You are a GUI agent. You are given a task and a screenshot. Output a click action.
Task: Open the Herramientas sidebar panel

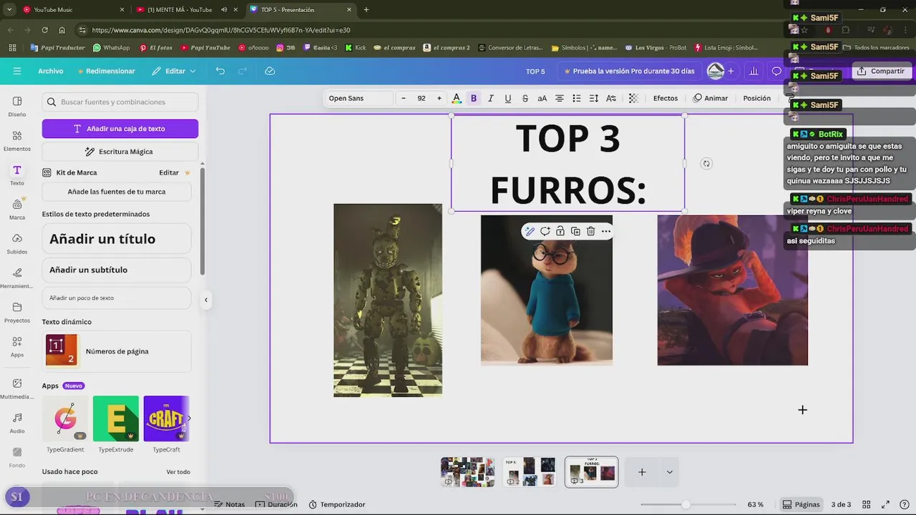(17, 278)
